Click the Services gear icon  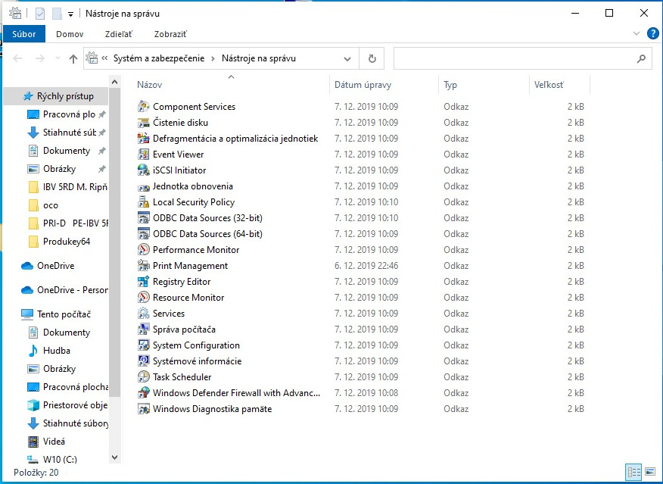pos(143,313)
